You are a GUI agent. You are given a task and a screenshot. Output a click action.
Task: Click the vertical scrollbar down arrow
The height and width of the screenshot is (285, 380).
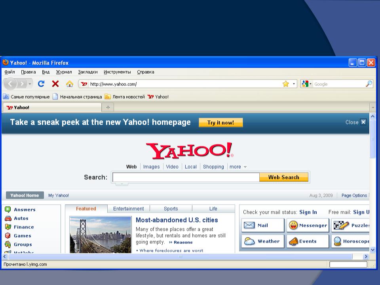(373, 250)
